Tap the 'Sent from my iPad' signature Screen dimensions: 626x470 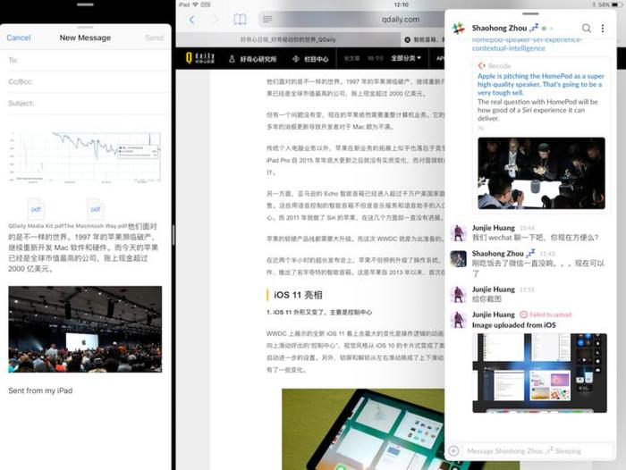pyautogui.click(x=40, y=390)
